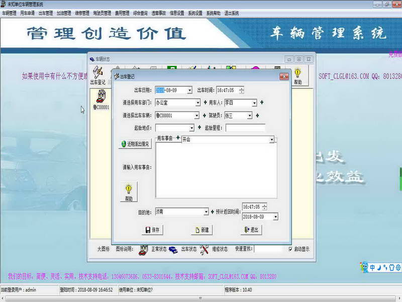Viewport: 402px width, 302px height.
Task: Click the 大图标 label in 车辆状态 window
Action: click(x=104, y=249)
